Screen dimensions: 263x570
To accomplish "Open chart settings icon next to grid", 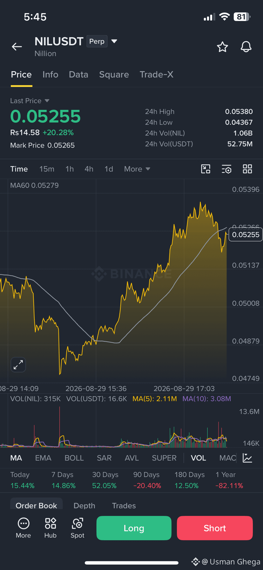I will 226,169.
